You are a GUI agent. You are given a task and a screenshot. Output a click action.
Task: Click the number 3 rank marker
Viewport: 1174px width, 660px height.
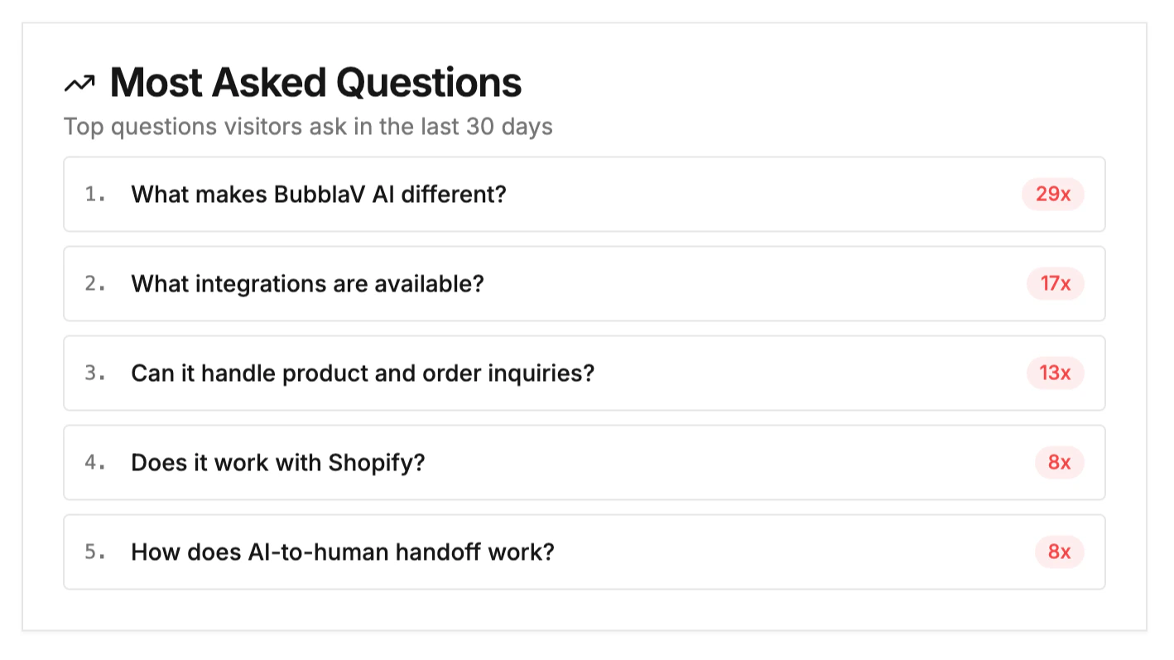pos(94,373)
